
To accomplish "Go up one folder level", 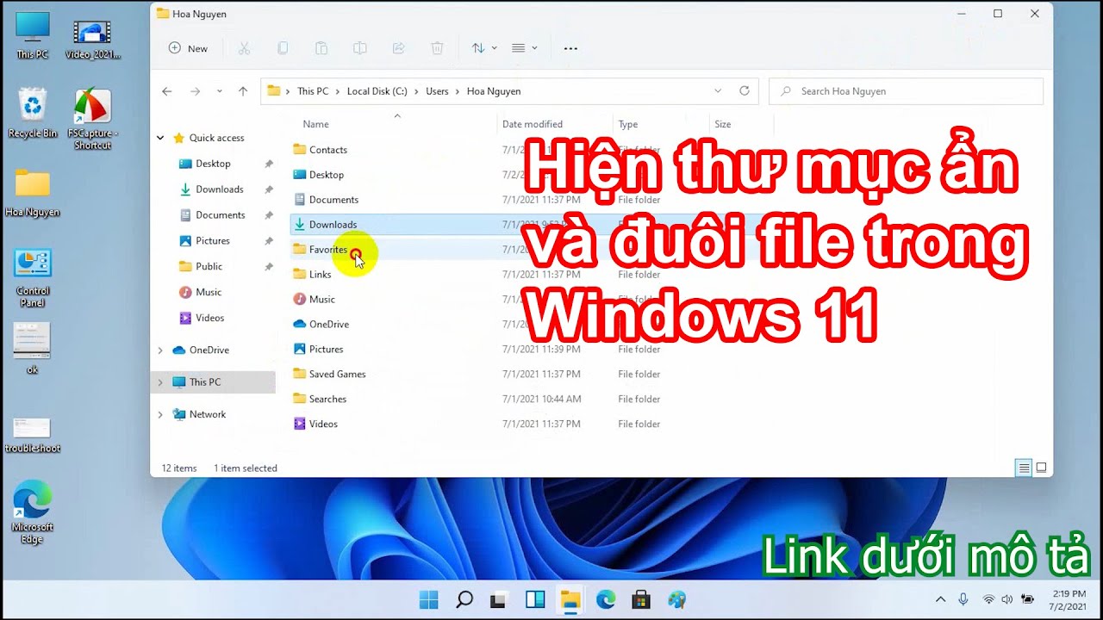I will (243, 91).
